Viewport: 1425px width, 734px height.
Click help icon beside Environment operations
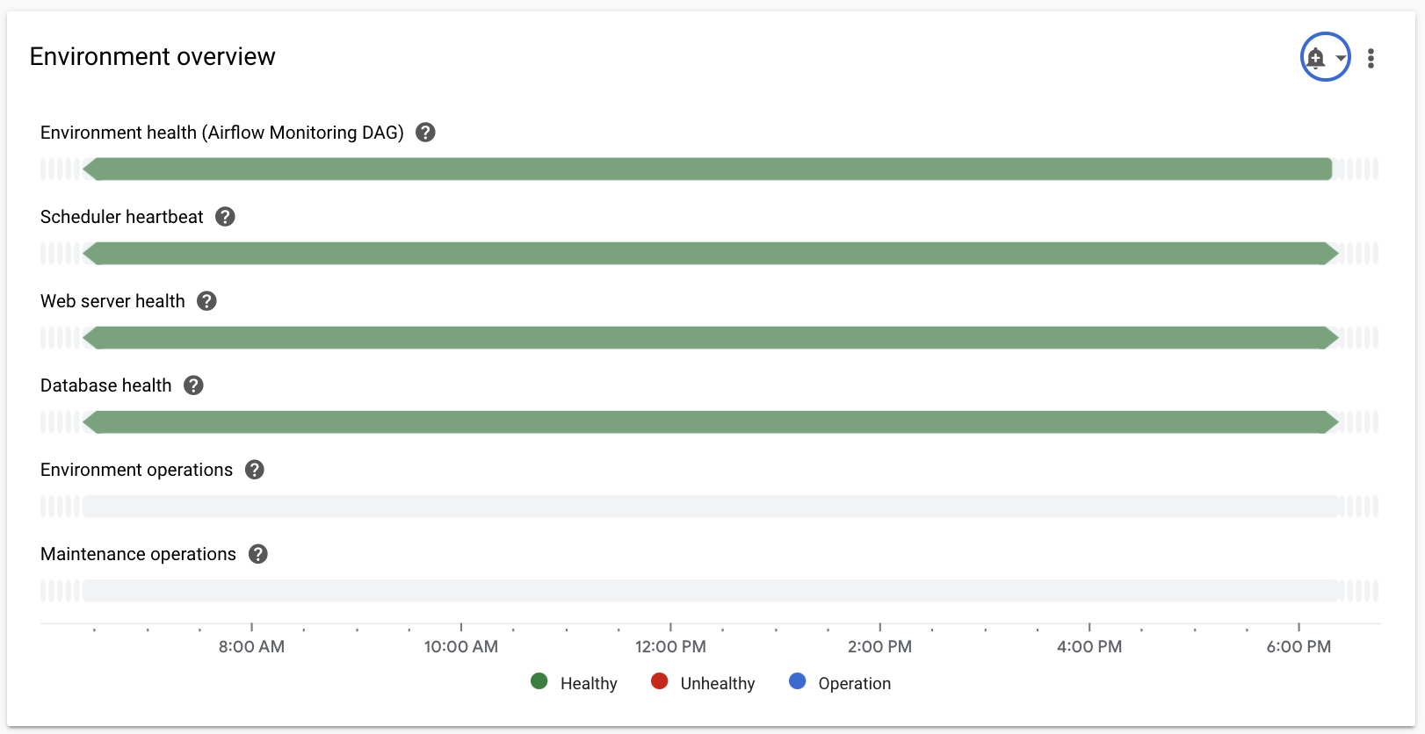(255, 470)
